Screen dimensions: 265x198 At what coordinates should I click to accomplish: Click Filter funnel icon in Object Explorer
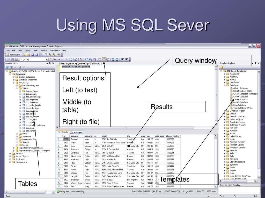coord(24,67)
